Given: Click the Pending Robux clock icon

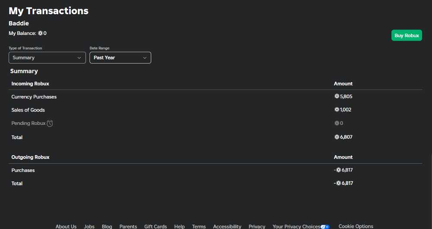Looking at the screenshot, I should click(x=50, y=124).
